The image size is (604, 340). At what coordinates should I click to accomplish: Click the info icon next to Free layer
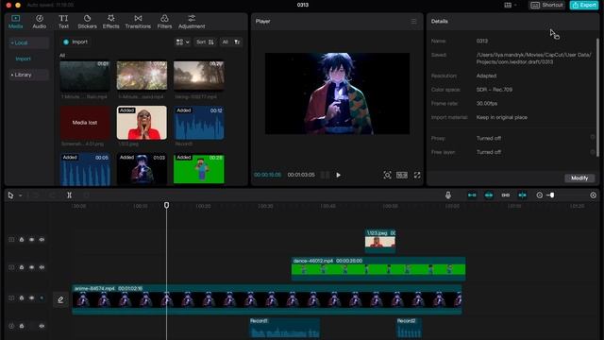click(593, 152)
